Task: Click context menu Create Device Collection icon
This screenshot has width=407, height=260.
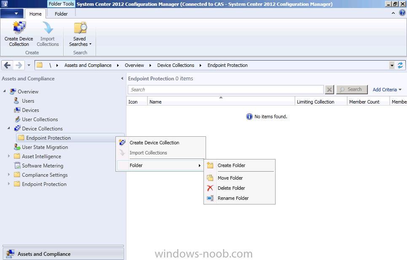Action: point(122,143)
